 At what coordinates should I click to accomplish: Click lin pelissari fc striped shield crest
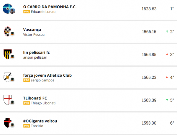pyautogui.click(x=8, y=54)
